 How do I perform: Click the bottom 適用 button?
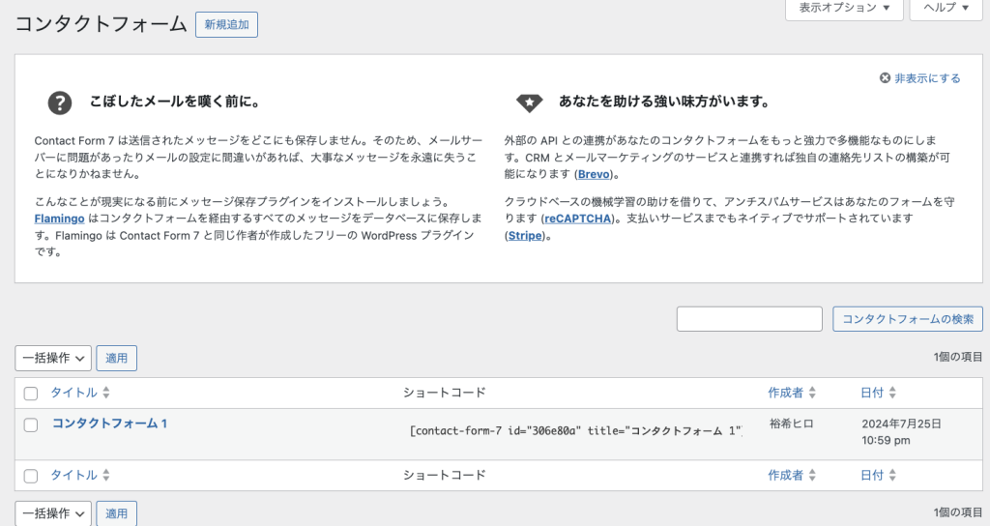tap(116, 513)
